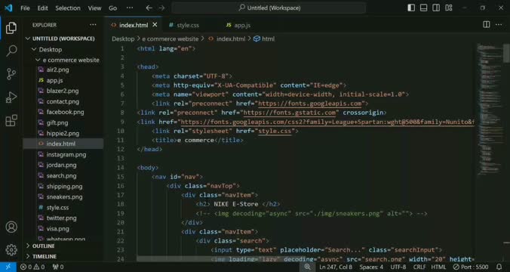Screen dimensions: 510x272
Task: Toggle the primary side bar layout button
Action: pyautogui.click(x=411, y=8)
